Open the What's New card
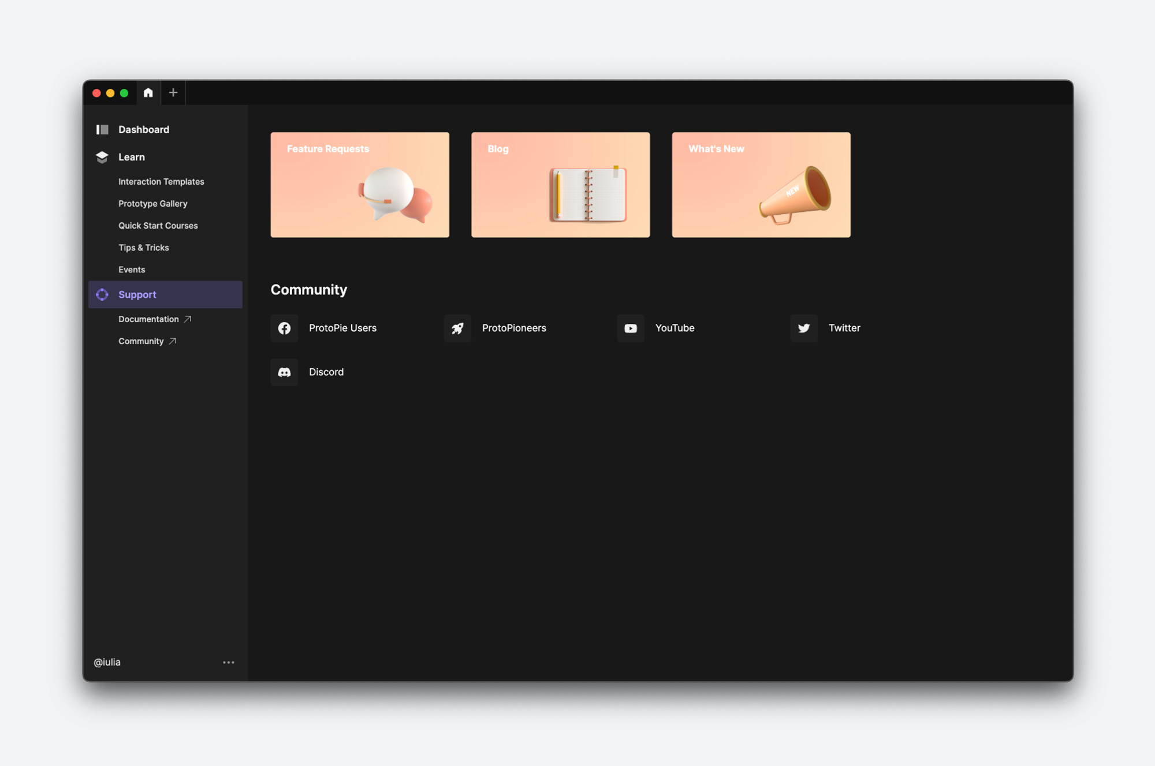 (x=761, y=185)
